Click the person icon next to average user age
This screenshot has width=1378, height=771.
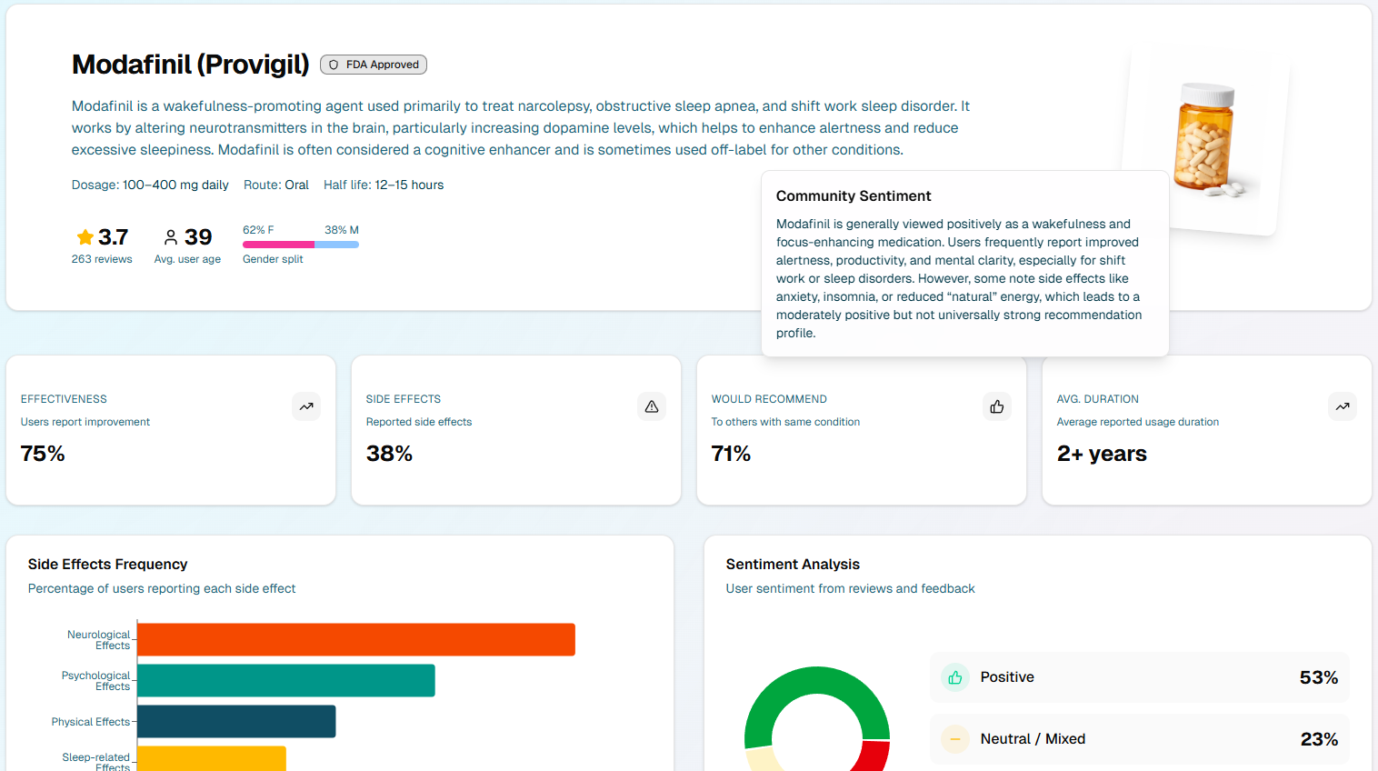(171, 235)
